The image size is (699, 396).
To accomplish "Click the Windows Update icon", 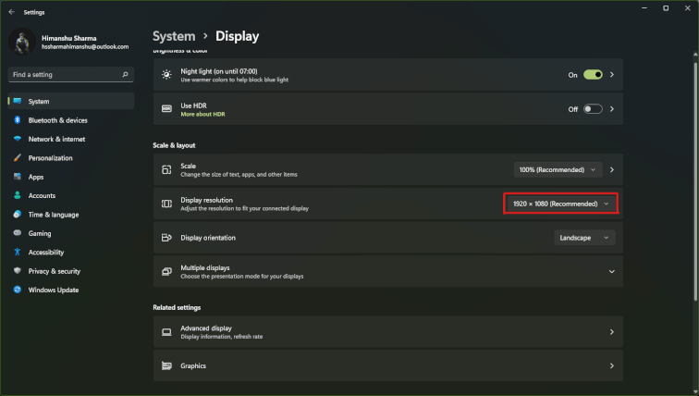I will [17, 290].
